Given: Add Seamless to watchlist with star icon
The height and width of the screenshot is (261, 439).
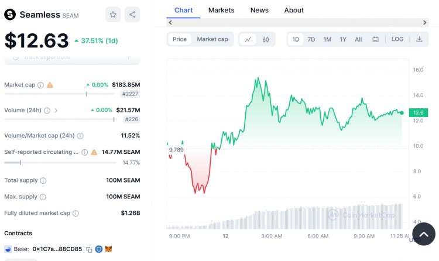Looking at the screenshot, I should pos(113,14).
